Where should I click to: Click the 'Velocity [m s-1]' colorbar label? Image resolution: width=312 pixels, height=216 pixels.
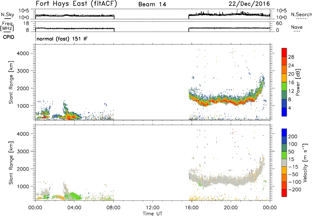[305, 163]
